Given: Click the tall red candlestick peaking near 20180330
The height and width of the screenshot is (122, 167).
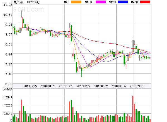Looking at the screenshot, I should click(133, 45).
